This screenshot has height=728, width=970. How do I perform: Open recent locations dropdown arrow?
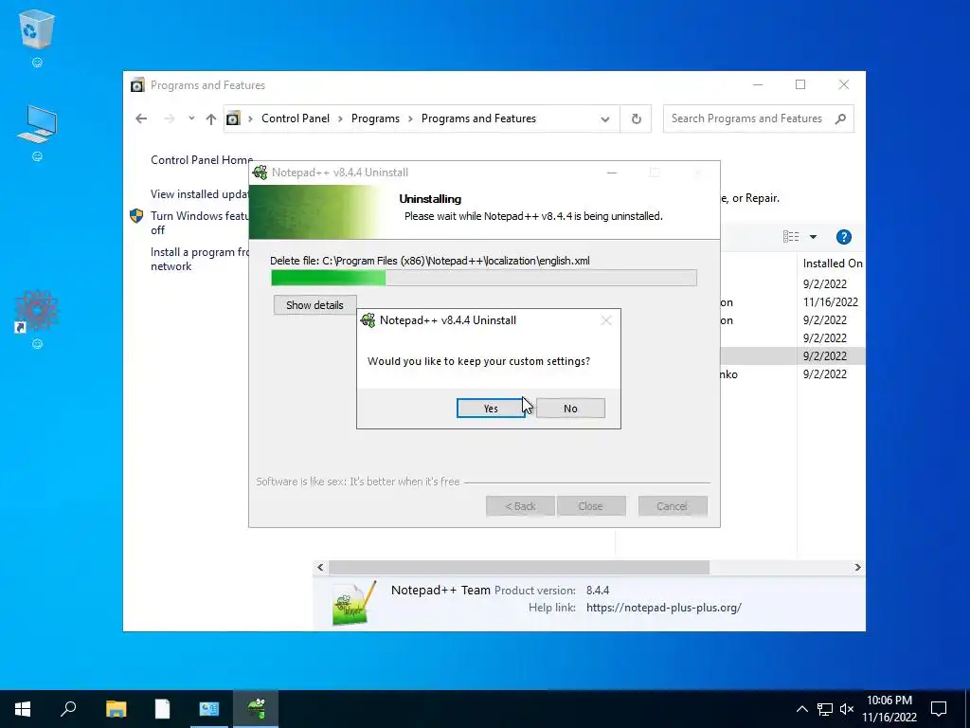click(x=191, y=118)
